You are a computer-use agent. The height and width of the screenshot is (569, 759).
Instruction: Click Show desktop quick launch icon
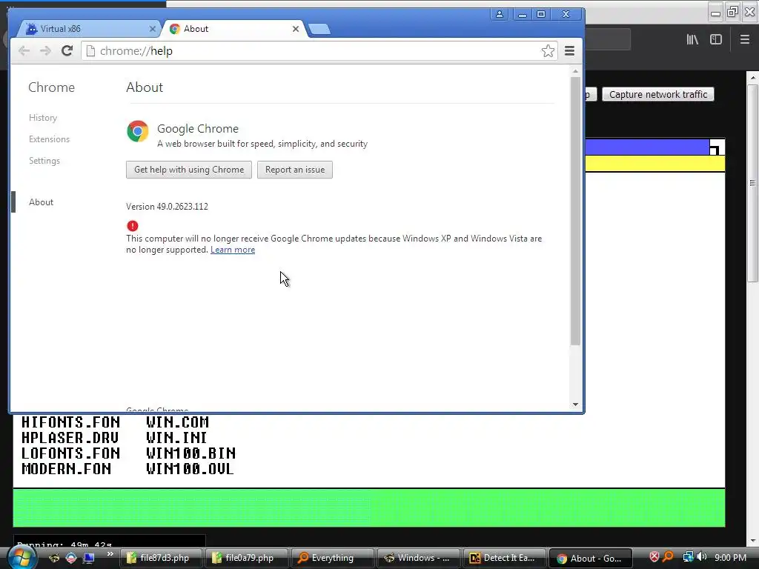[x=89, y=558]
